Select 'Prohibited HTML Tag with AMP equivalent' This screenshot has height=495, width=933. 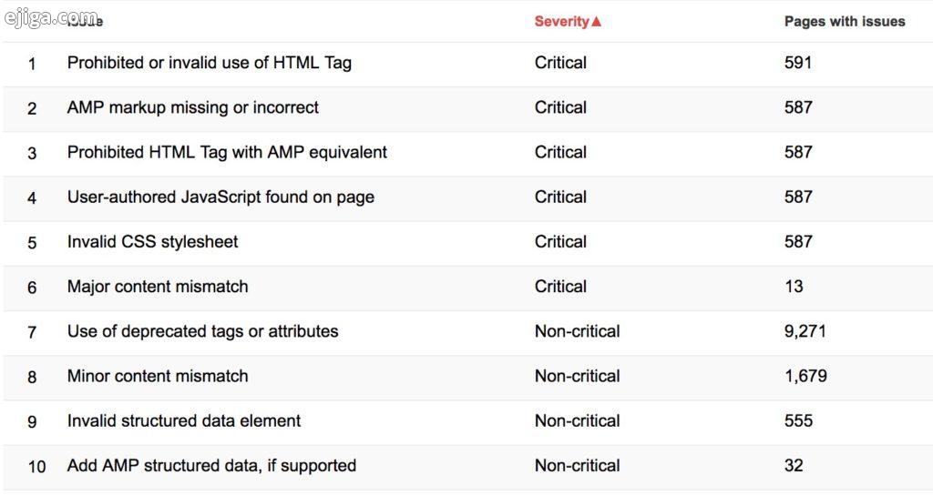click(227, 152)
